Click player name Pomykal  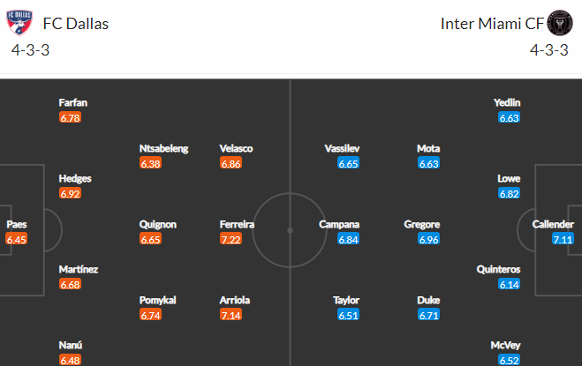[x=157, y=301]
